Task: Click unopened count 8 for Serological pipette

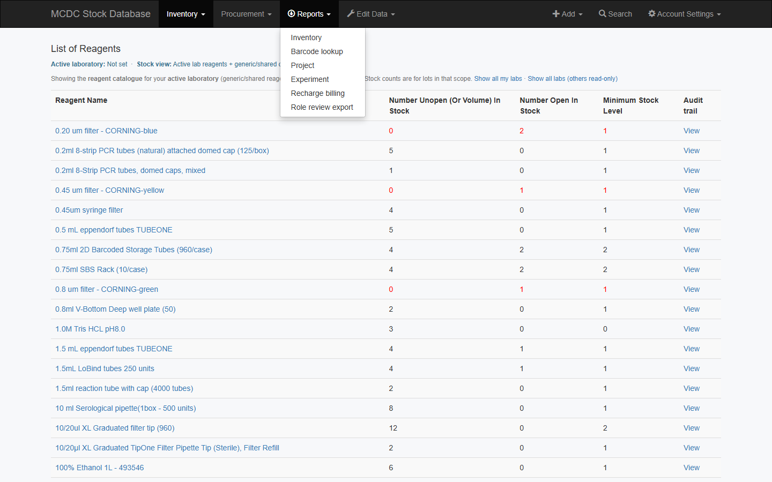Action: click(x=391, y=408)
